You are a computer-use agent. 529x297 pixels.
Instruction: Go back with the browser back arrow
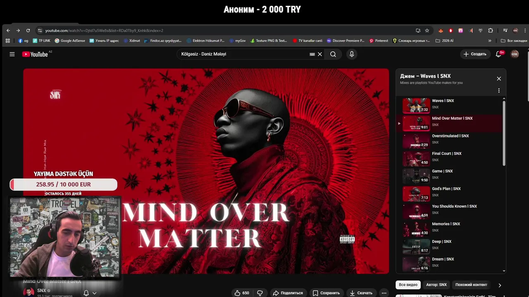pos(8,31)
